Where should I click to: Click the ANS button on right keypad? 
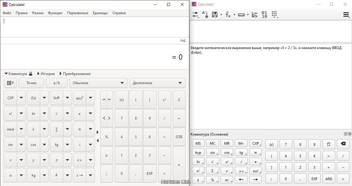coord(329,179)
